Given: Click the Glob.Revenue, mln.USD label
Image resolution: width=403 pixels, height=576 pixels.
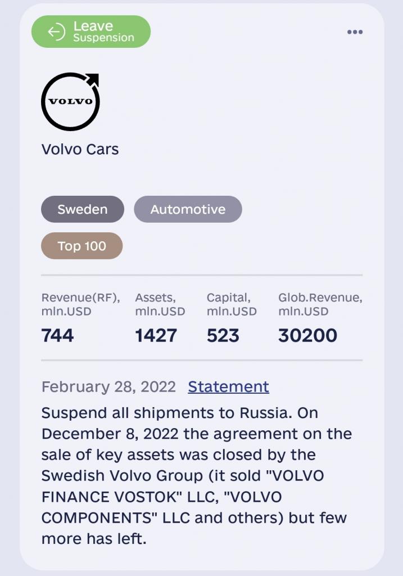Looking at the screenshot, I should (320, 304).
